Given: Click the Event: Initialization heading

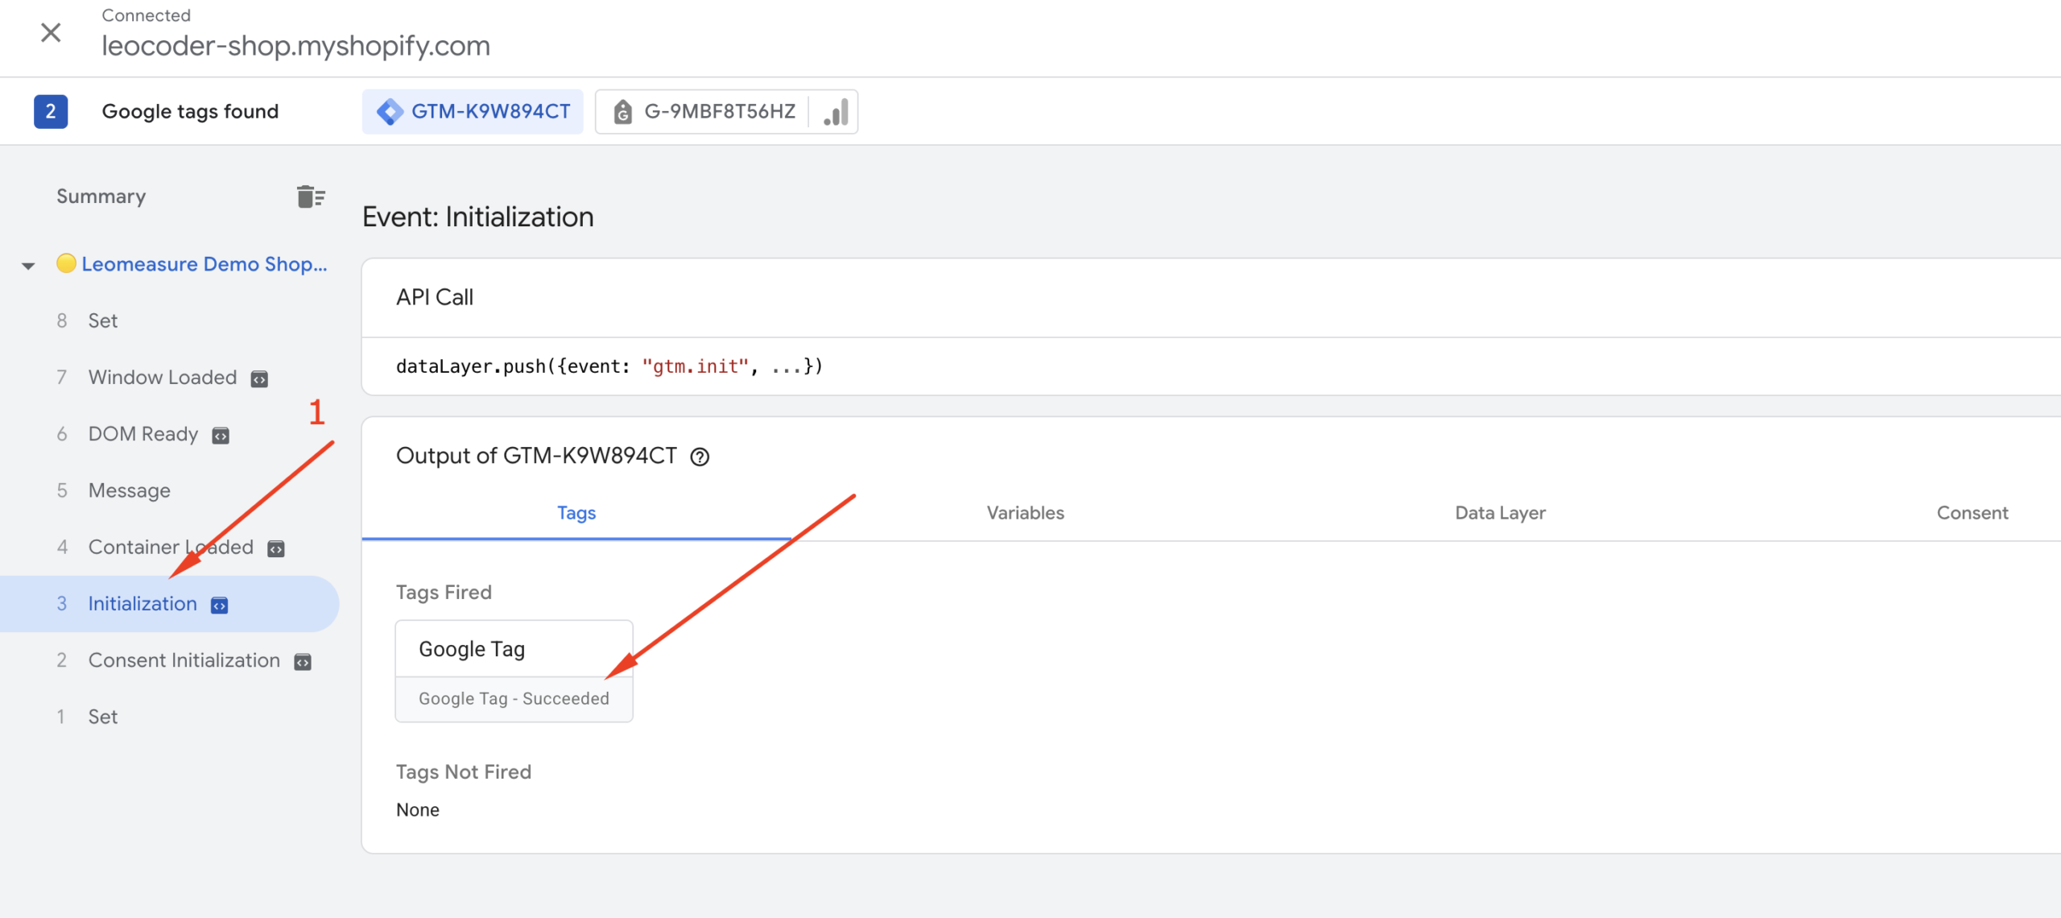Looking at the screenshot, I should click(x=478, y=217).
